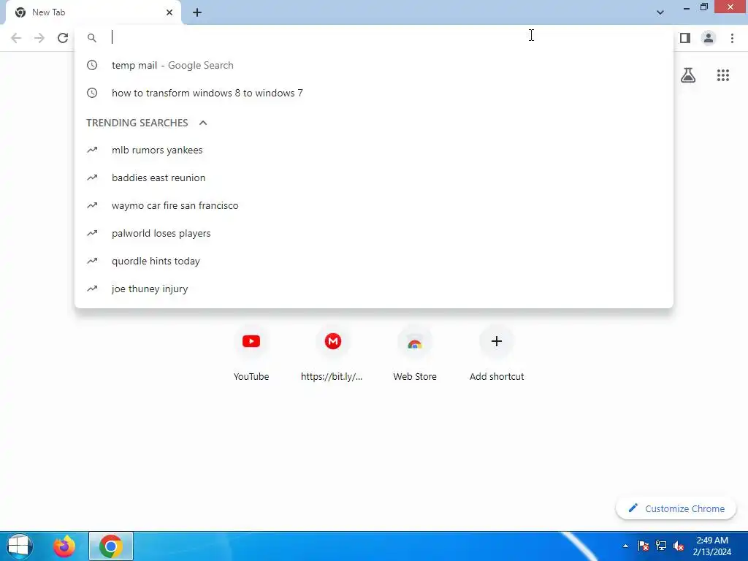The height and width of the screenshot is (561, 748).
Task: Select the 'temp mail' history suggestion
Action: click(x=374, y=65)
